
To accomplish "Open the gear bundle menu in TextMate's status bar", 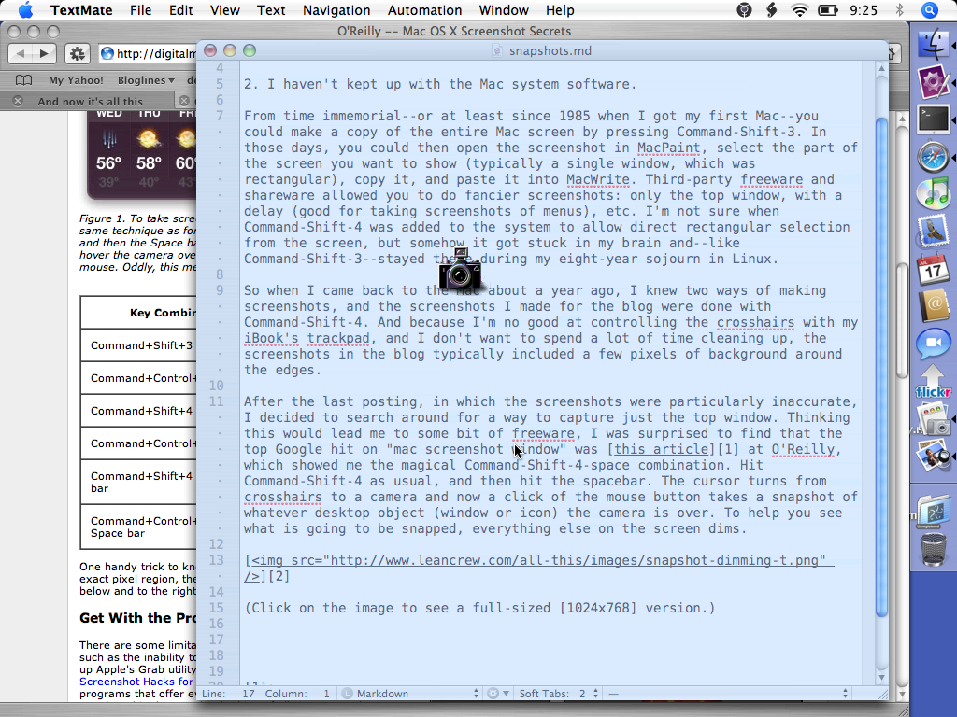I will tap(497, 694).
